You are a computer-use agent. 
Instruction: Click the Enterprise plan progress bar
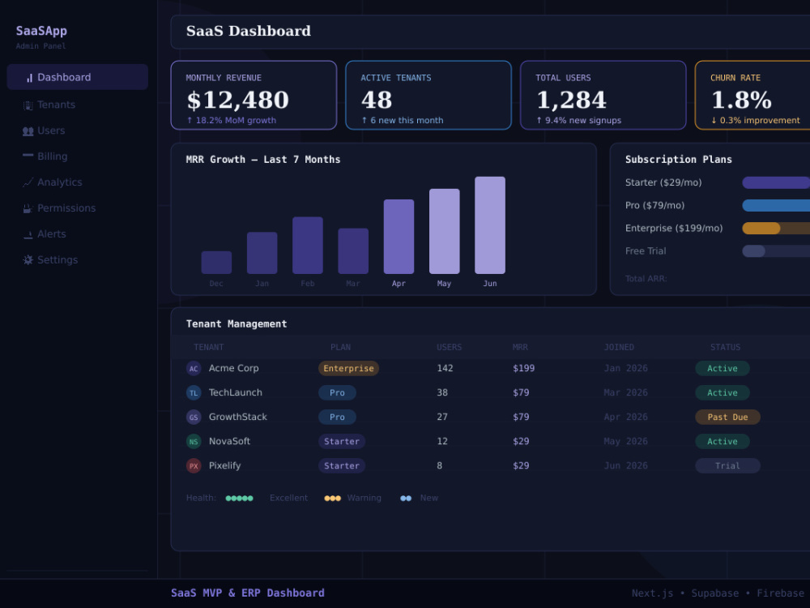[x=776, y=228]
